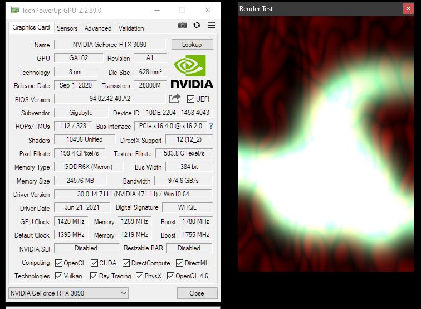
Task: Toggle the Ray Tracing checkbox
Action: (x=94, y=276)
